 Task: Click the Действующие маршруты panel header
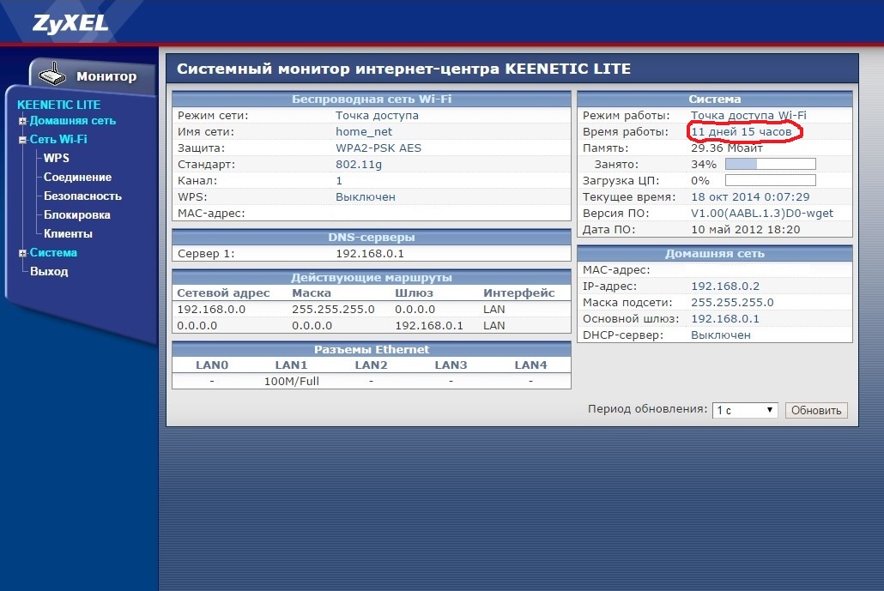click(x=372, y=278)
